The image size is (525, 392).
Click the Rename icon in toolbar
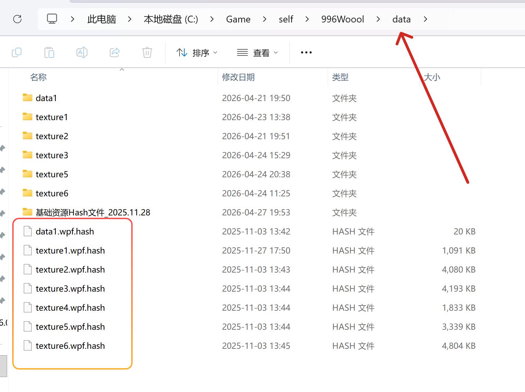[x=82, y=52]
